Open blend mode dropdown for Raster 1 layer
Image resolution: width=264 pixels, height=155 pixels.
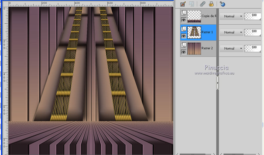tap(231, 33)
